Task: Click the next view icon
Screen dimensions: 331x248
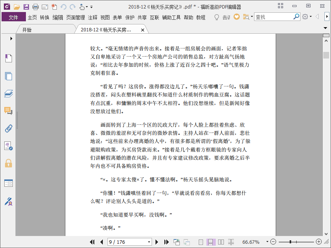Action: point(187,242)
